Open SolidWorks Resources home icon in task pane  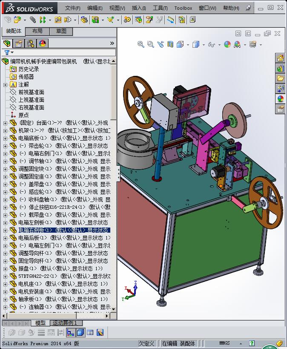(x=280, y=58)
